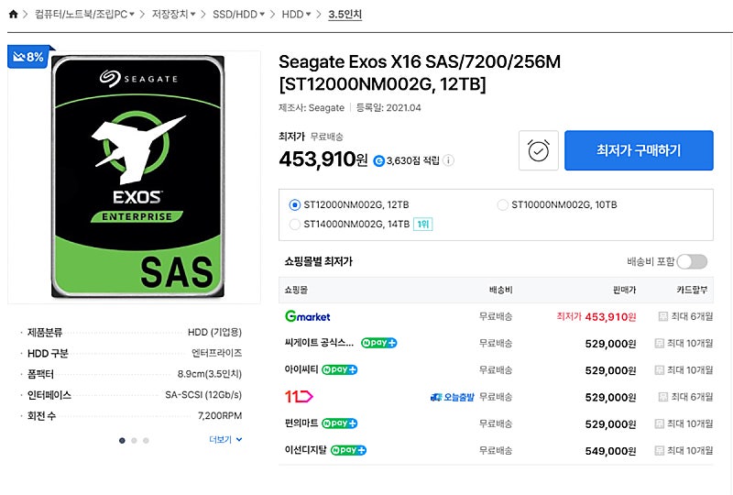Toggle 배송비 포함 switch

tap(692, 261)
